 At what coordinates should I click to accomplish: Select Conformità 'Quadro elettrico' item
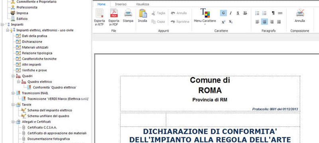[52, 87]
